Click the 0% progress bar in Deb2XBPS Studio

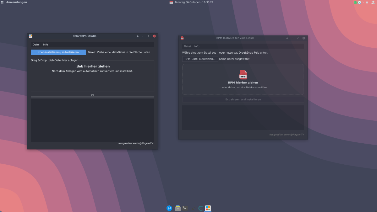coord(92,97)
